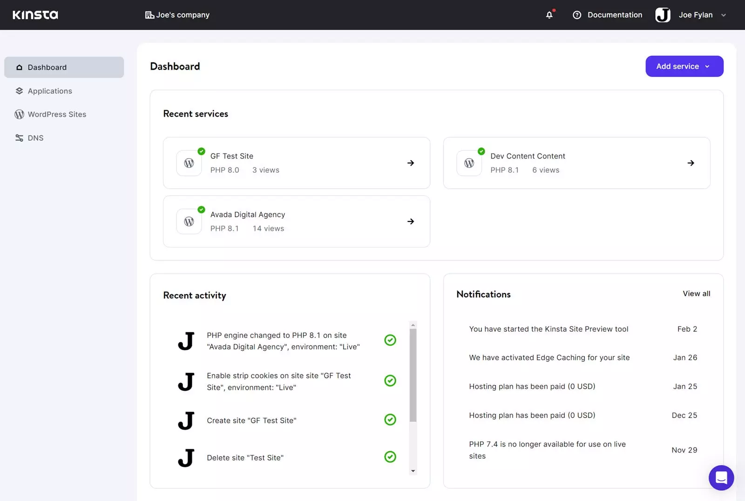Click avatar beside PHP engine changed activity
The image size is (745, 501).
pos(186,341)
